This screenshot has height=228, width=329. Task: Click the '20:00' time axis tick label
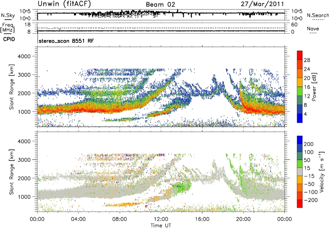(243, 219)
